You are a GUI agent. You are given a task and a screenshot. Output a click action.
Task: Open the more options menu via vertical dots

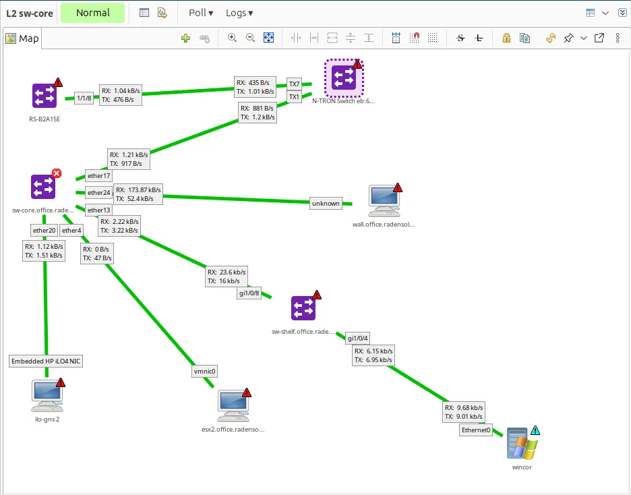point(618,38)
